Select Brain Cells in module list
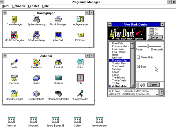The height and width of the screenshot is (132, 176). tap(118, 43)
